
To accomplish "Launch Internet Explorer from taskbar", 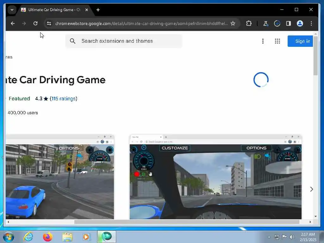I will [x=28, y=237].
